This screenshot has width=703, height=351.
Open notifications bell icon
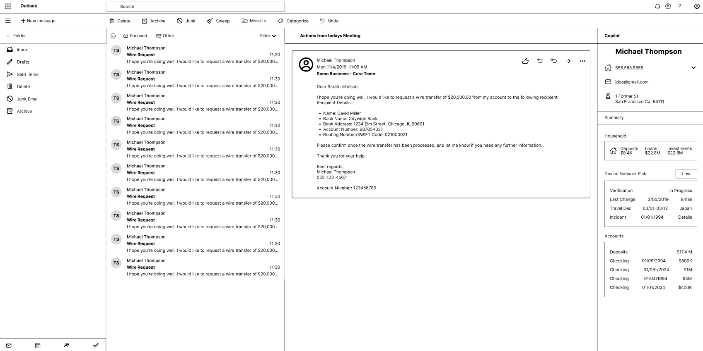[x=657, y=6]
